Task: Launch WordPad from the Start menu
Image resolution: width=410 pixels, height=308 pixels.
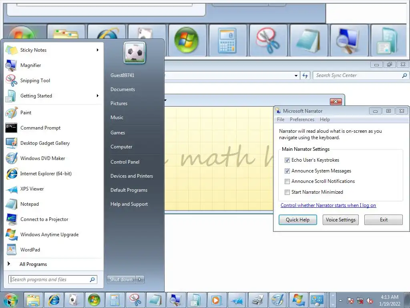Action: 53,249
